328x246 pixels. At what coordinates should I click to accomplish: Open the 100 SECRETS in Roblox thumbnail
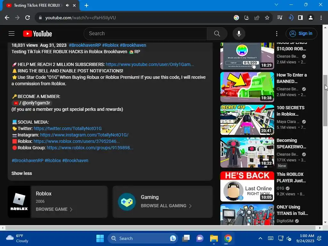pos(247,120)
